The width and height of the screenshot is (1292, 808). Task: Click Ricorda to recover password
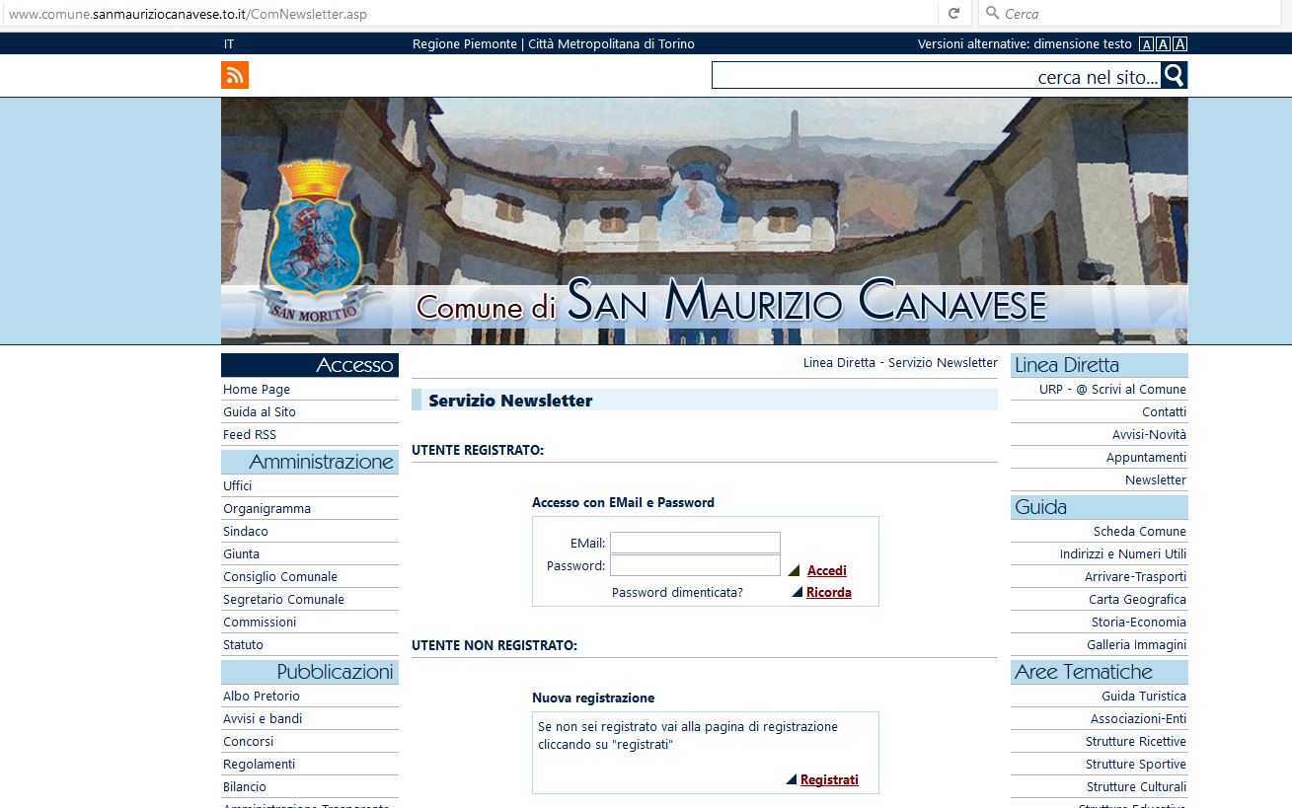tap(828, 593)
